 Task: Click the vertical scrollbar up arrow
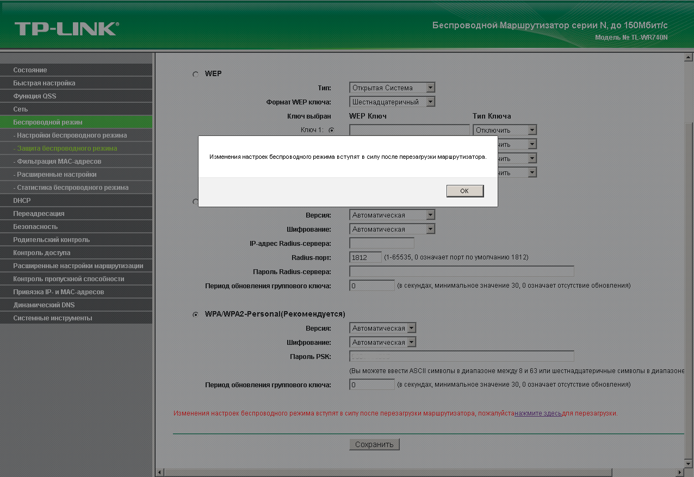689,57
